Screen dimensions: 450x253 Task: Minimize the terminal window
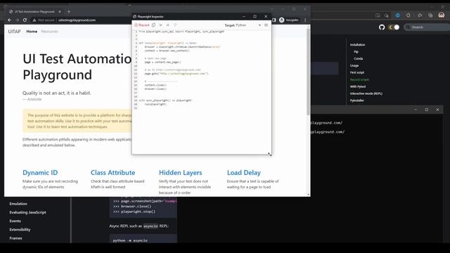(416, 110)
